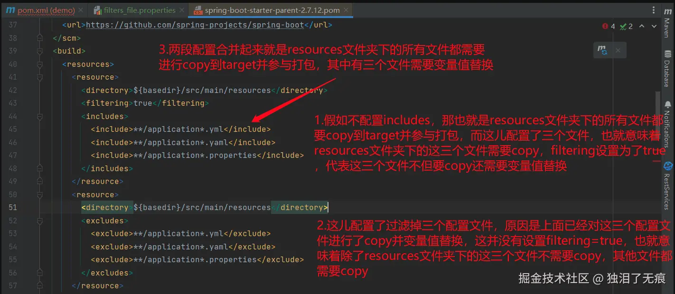Show the Notifications panel
Screen dimensions: 675x294
click(668, 124)
